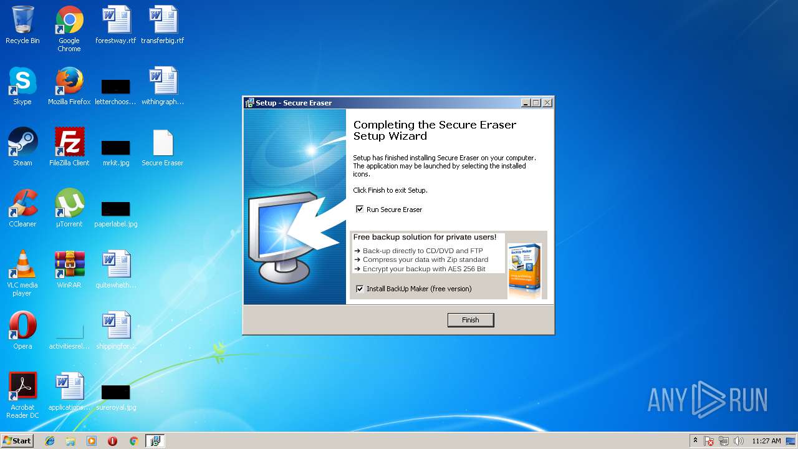
Task: Show hidden system tray icons
Action: click(x=695, y=441)
